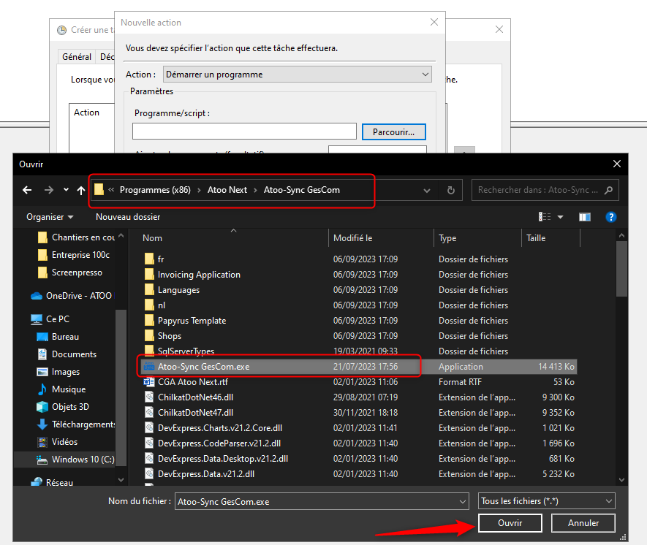Select the fr folder
The image size is (647, 545).
pyautogui.click(x=358, y=259)
